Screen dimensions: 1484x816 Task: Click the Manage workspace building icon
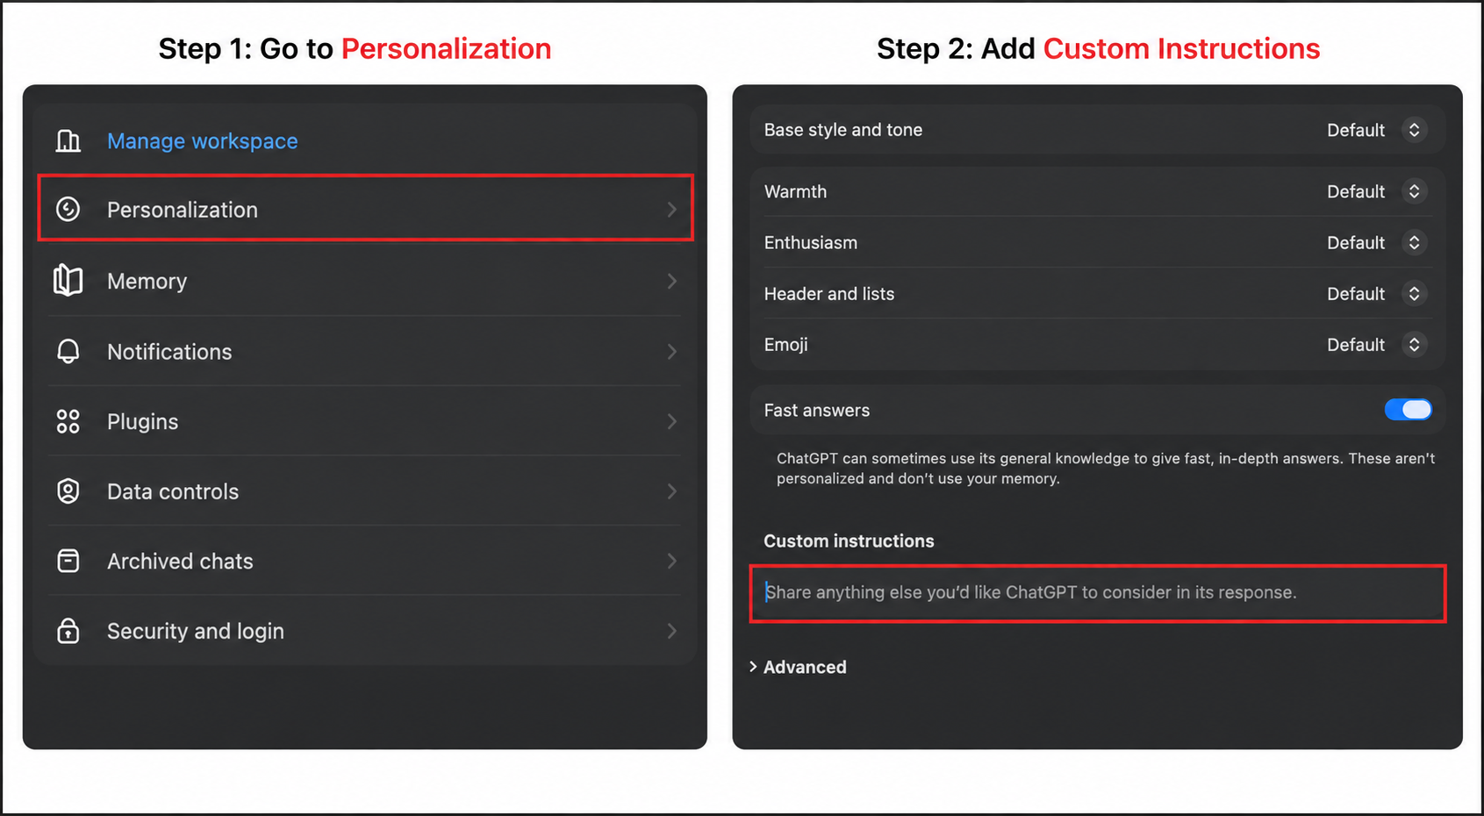(68, 140)
